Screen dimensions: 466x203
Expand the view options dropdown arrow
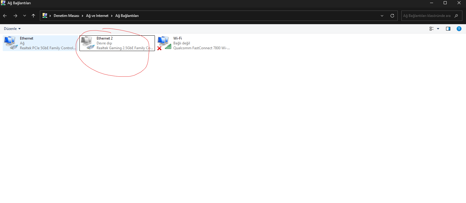[x=438, y=29]
